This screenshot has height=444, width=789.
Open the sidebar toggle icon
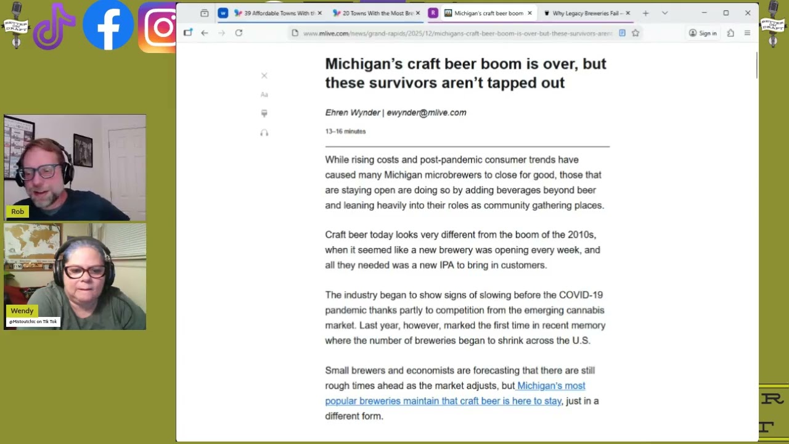[188, 33]
